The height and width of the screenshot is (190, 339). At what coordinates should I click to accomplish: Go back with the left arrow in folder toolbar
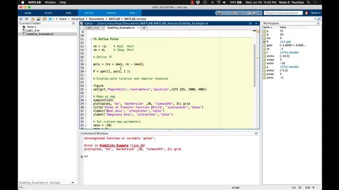[x=21, y=19]
